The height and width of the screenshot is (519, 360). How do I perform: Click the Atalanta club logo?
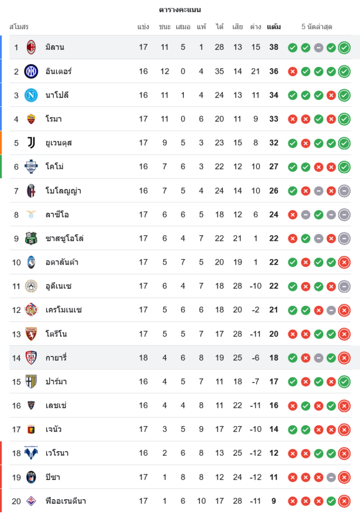point(31,262)
